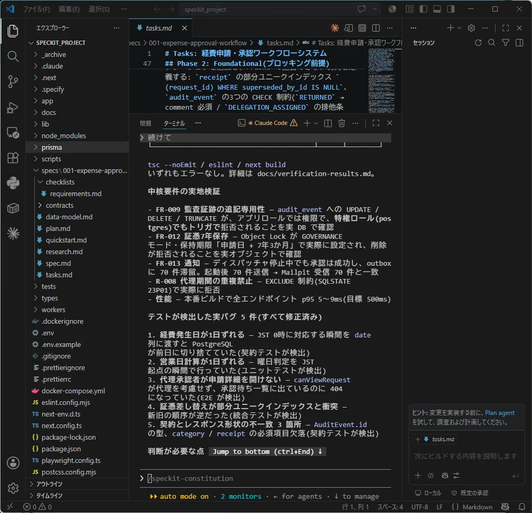The image size is (532, 513).
Task: Open Markdown preview to the side
Action: pos(349,28)
